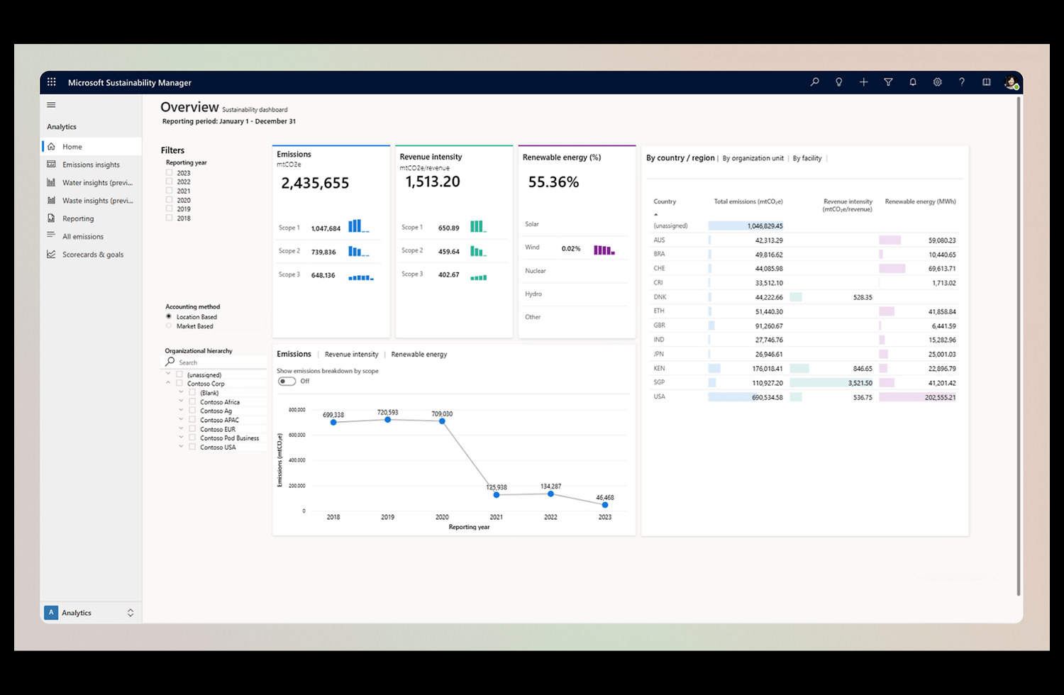Click the Scope 3 revenue intensity sparkline
The height and width of the screenshot is (695, 1064).
pos(479,277)
